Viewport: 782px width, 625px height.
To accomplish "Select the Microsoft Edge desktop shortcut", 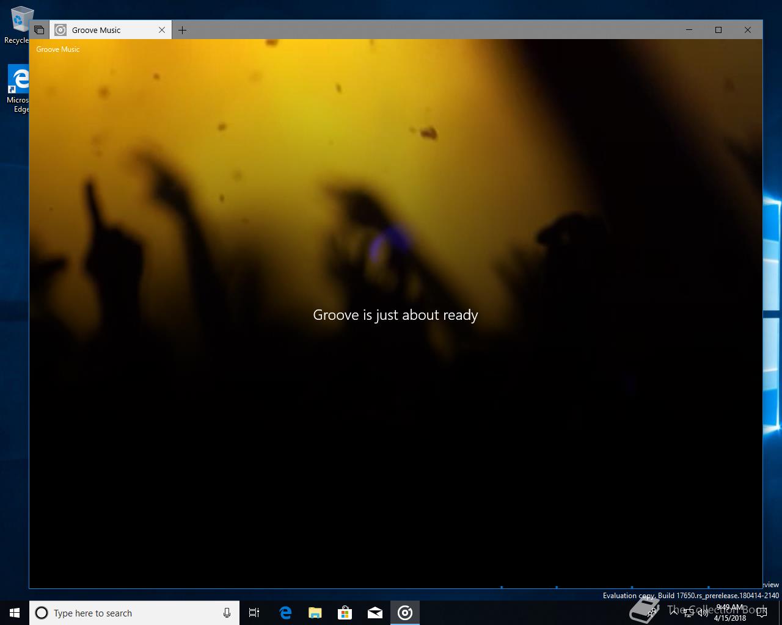I will pyautogui.click(x=18, y=89).
